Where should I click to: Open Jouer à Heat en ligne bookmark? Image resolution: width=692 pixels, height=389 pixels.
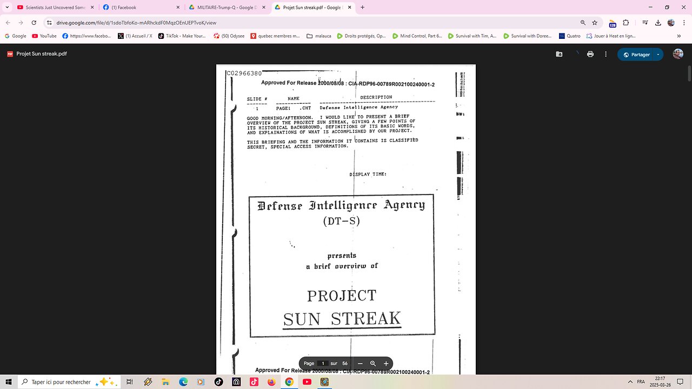click(611, 36)
